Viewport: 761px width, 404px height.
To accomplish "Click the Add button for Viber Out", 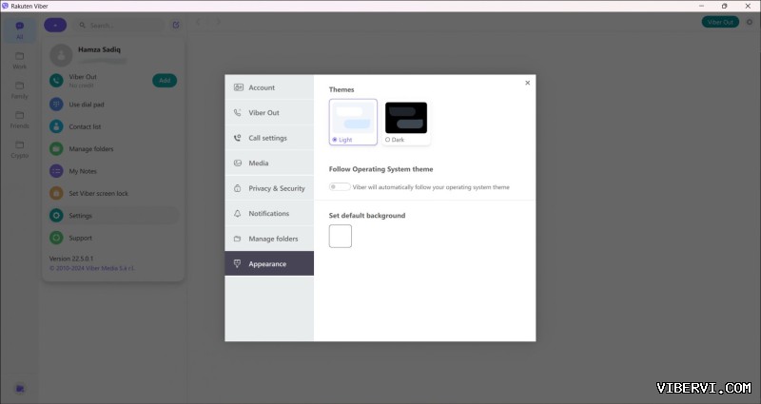I will pos(165,81).
